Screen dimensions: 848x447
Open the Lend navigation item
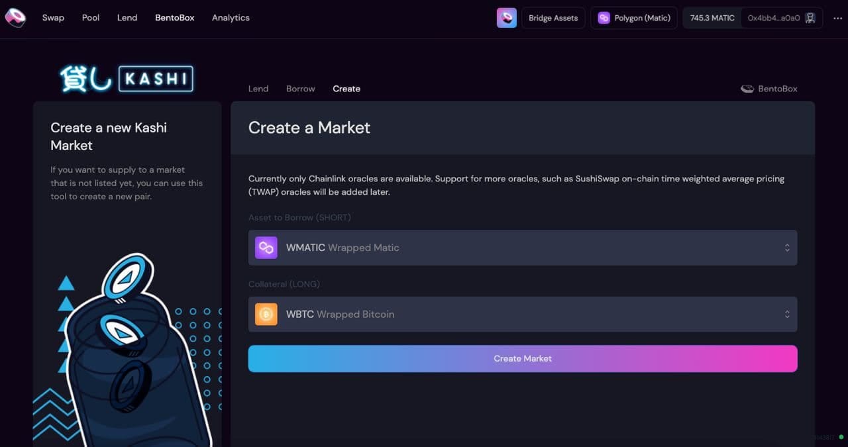point(127,18)
